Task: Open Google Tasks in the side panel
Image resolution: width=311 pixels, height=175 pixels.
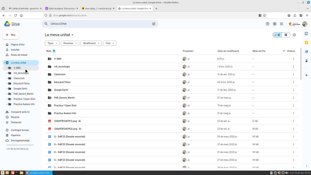Action: pos(306,52)
